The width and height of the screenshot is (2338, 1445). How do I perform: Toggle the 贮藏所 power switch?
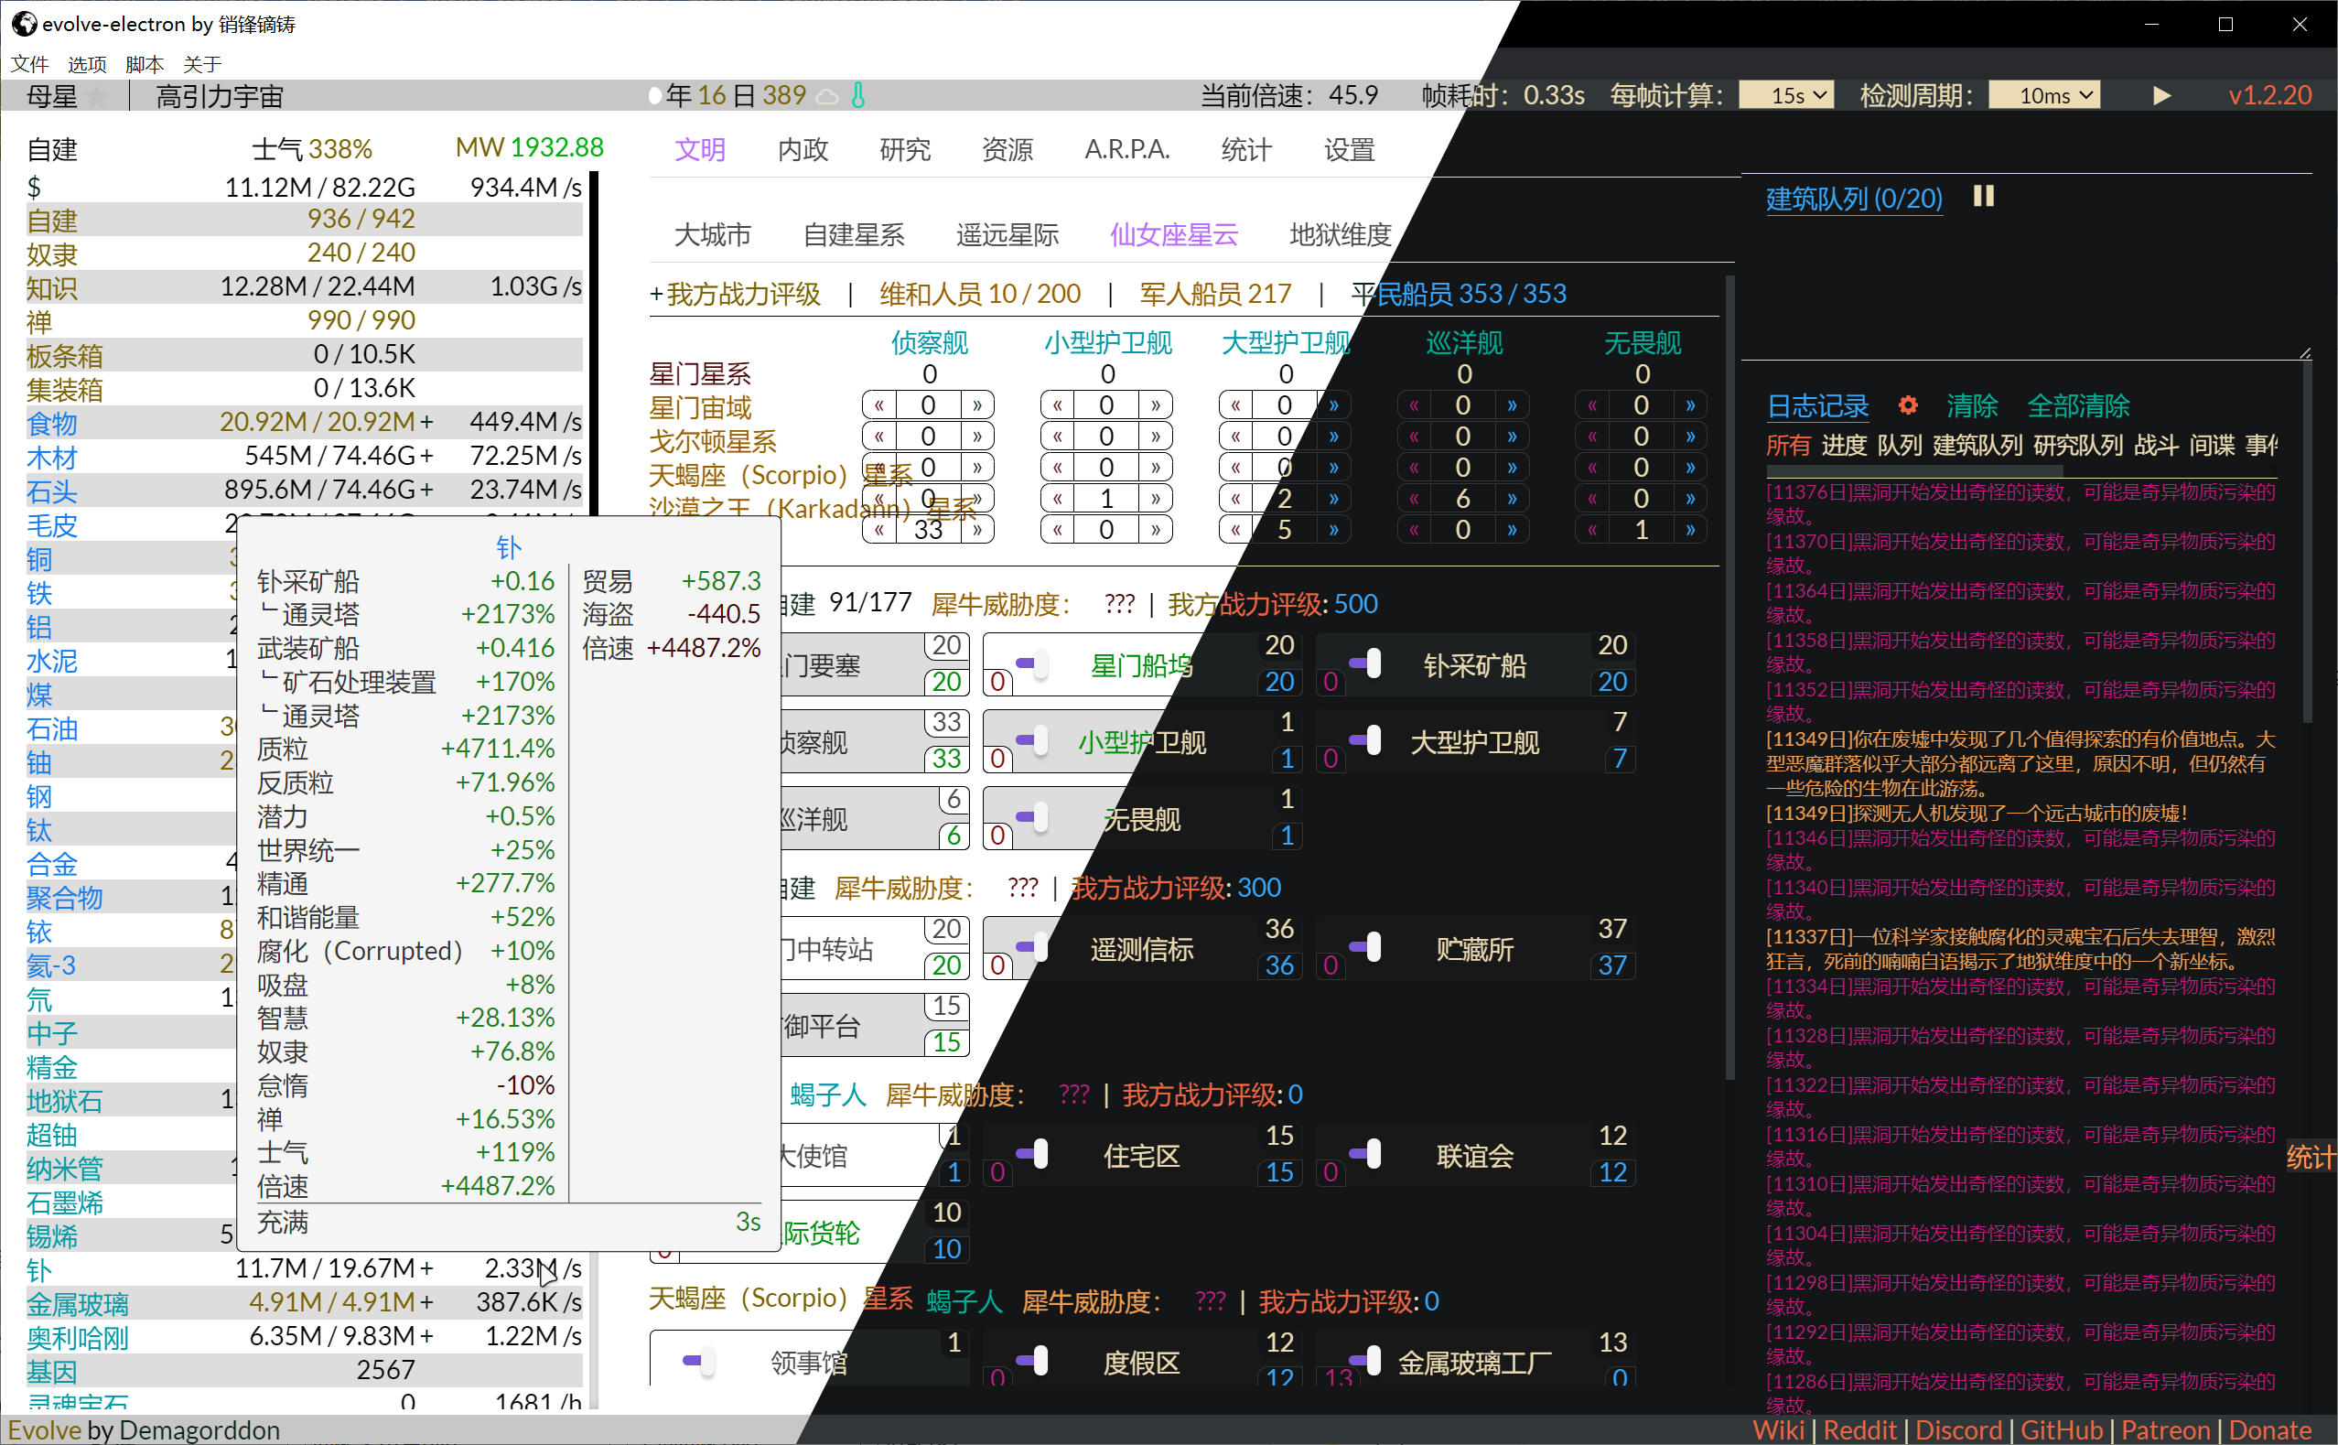coord(1365,947)
